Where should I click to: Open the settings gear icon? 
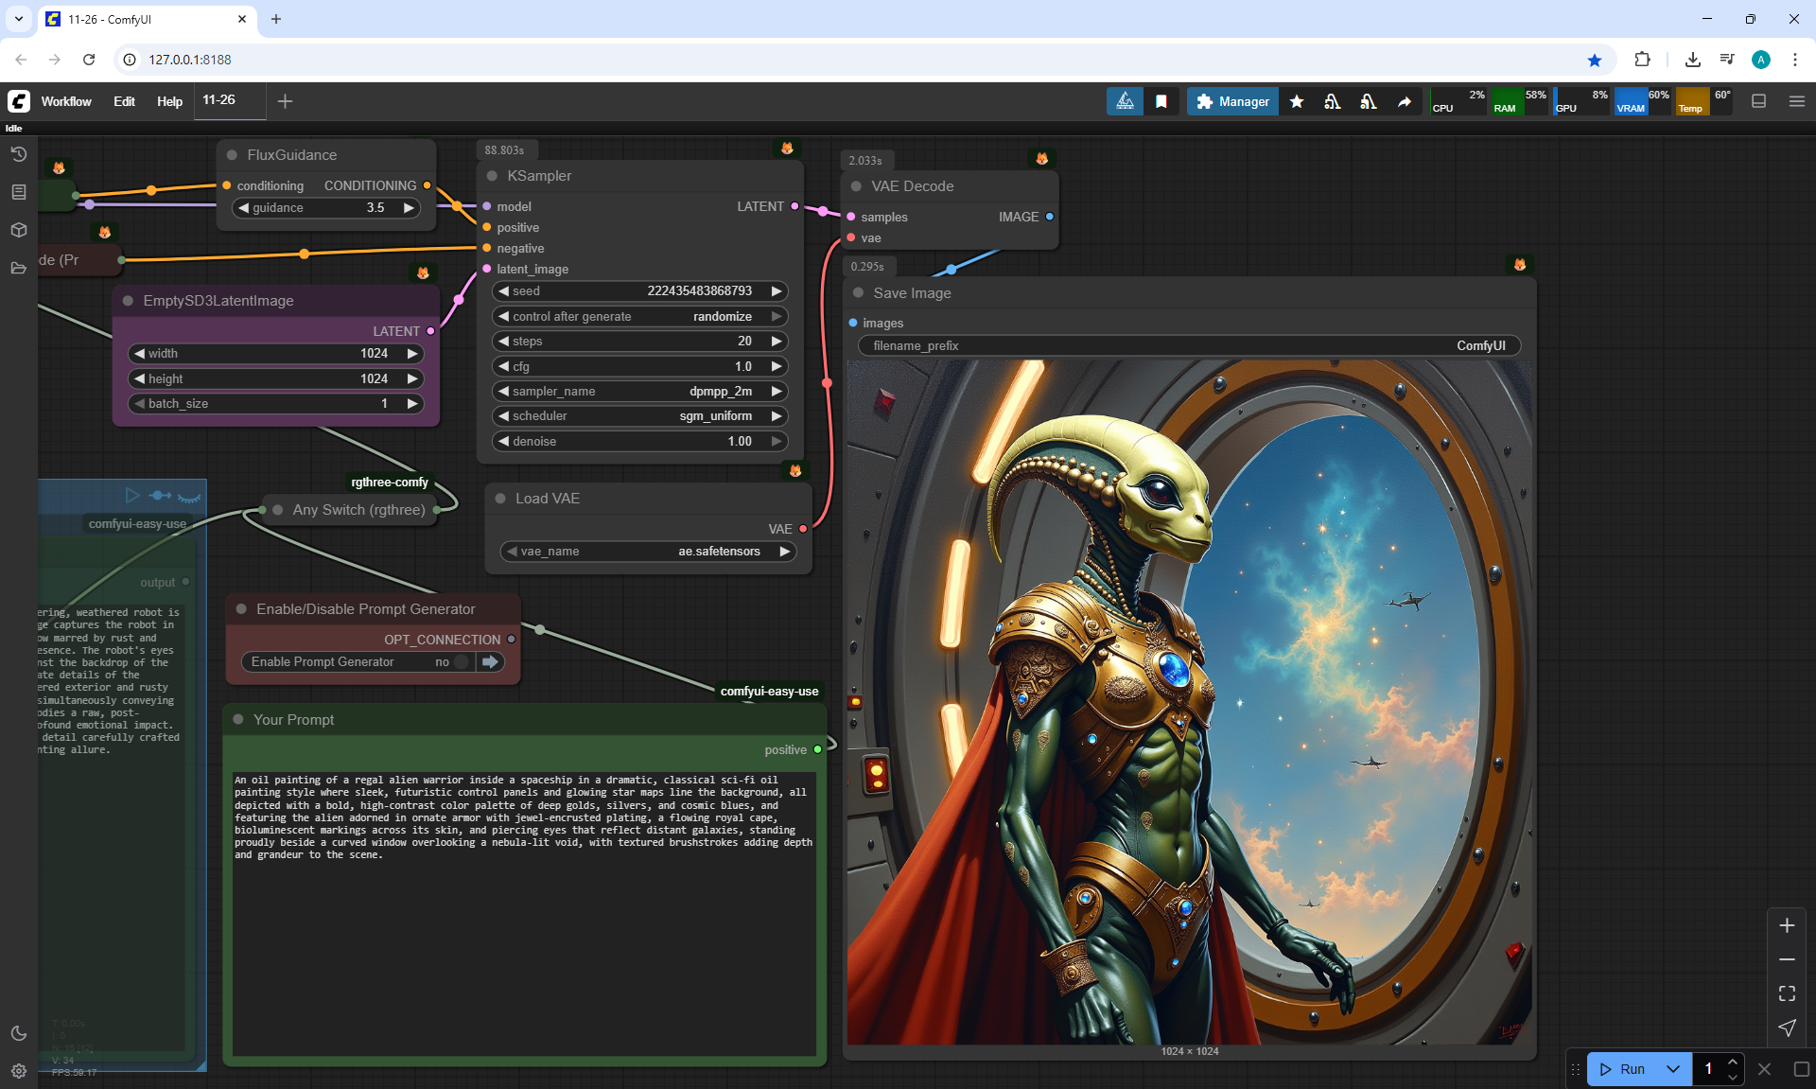coord(18,1071)
